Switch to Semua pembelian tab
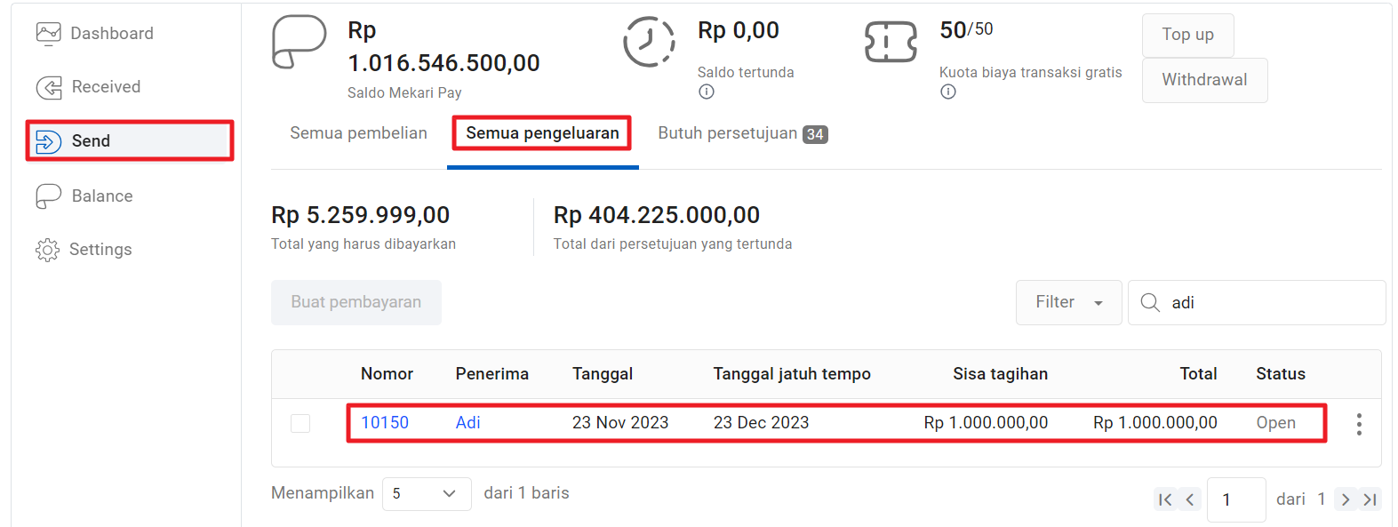This screenshot has height=527, width=1398. coord(358,133)
